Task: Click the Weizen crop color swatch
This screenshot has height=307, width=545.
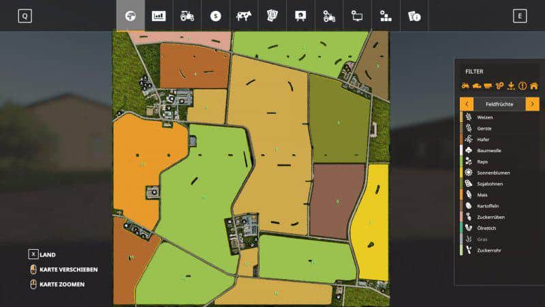Action: coord(461,117)
